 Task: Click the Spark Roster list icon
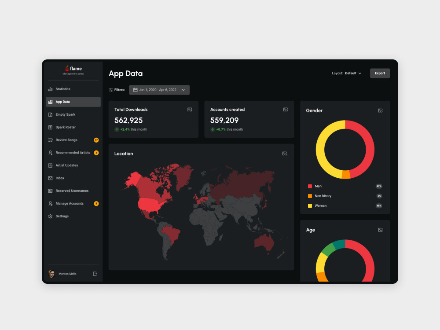pyautogui.click(x=50, y=128)
